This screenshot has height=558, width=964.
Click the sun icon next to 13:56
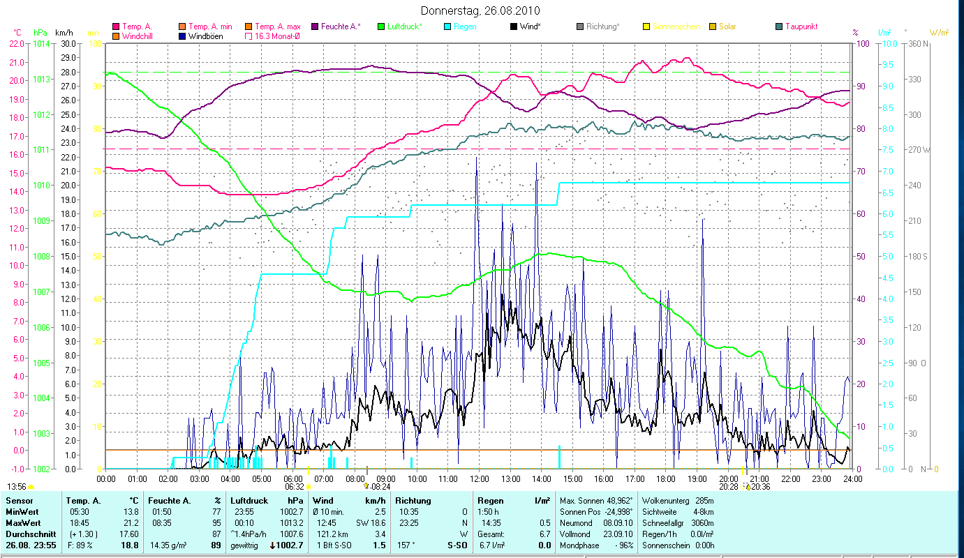pos(31,487)
